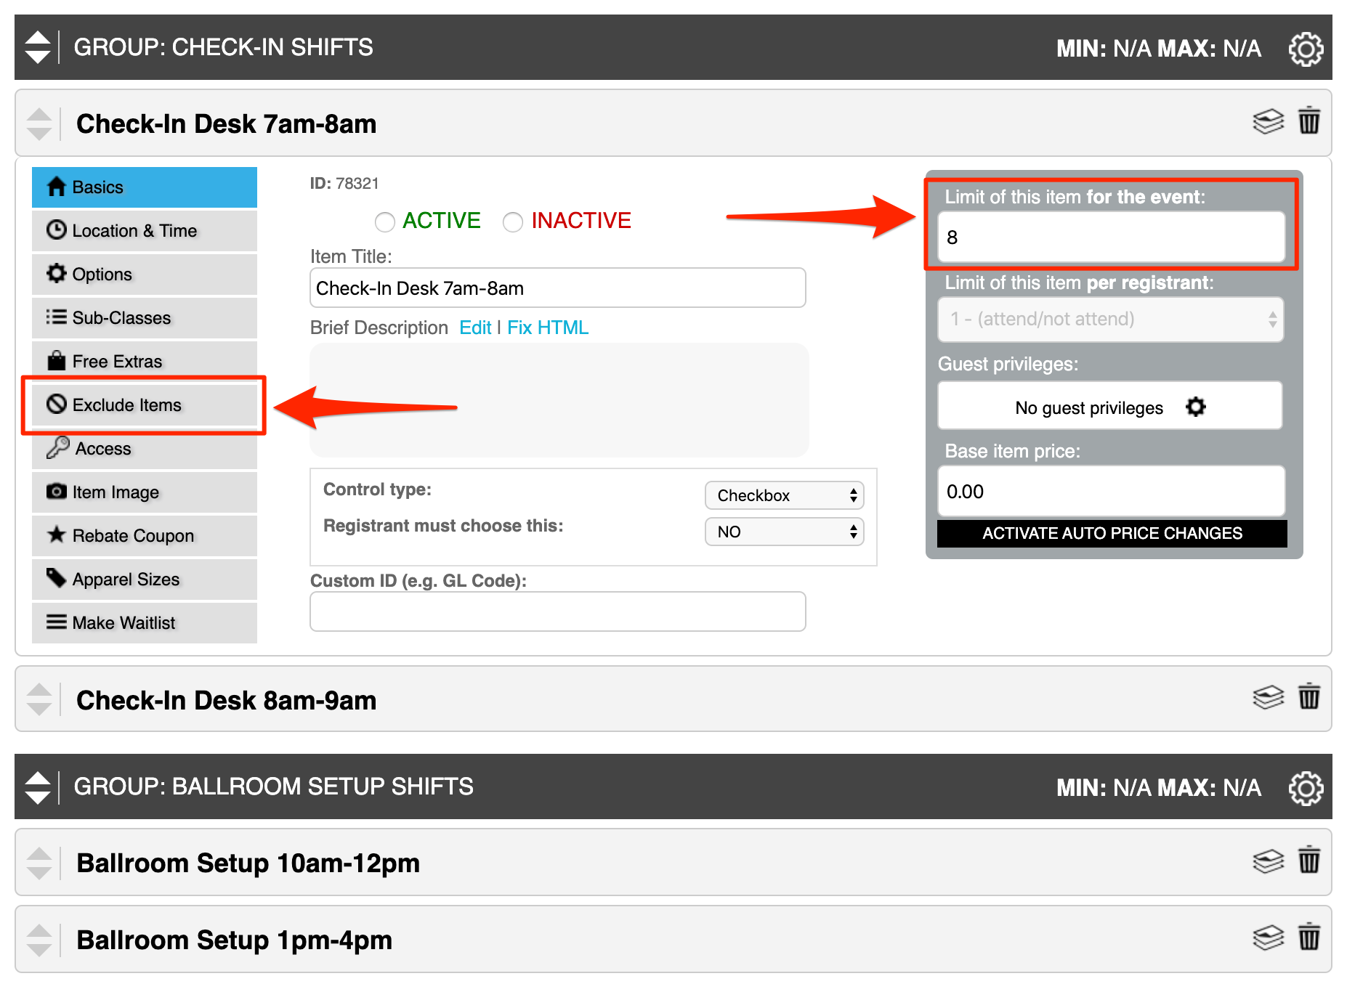Image resolution: width=1347 pixels, height=992 pixels.
Task: Open Registrant must choose this dropdown
Action: (x=785, y=532)
